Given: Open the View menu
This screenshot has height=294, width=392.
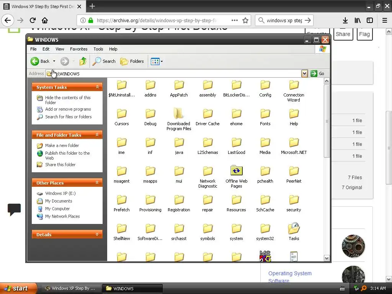Looking at the screenshot, I should coord(60,49).
